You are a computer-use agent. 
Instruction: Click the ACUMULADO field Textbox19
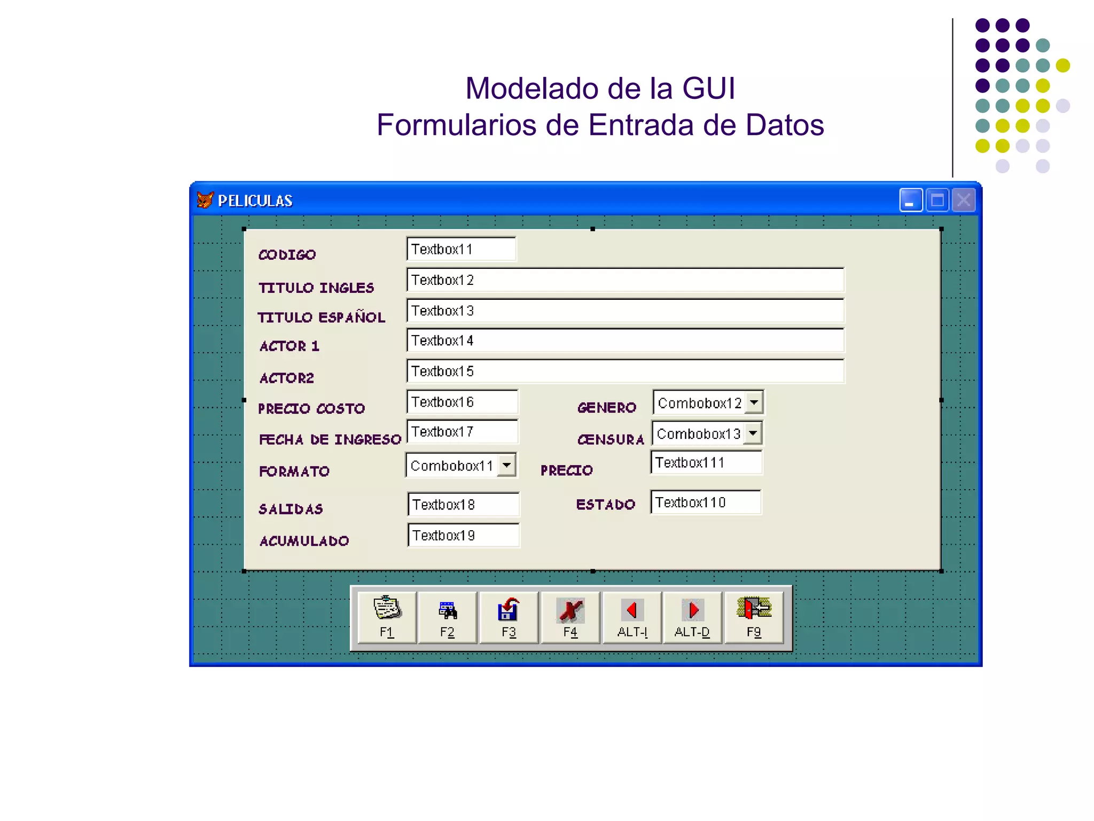click(x=463, y=535)
